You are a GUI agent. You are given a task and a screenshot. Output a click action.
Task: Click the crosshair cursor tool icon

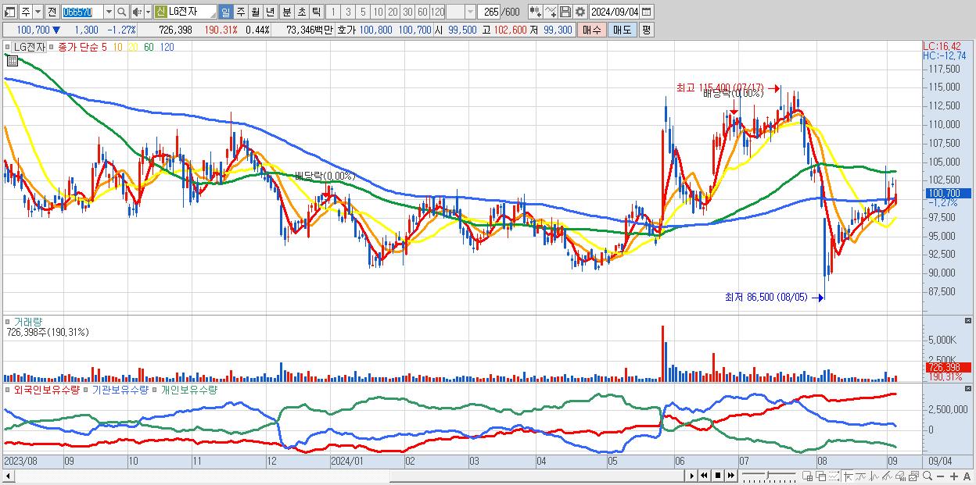coord(847,476)
